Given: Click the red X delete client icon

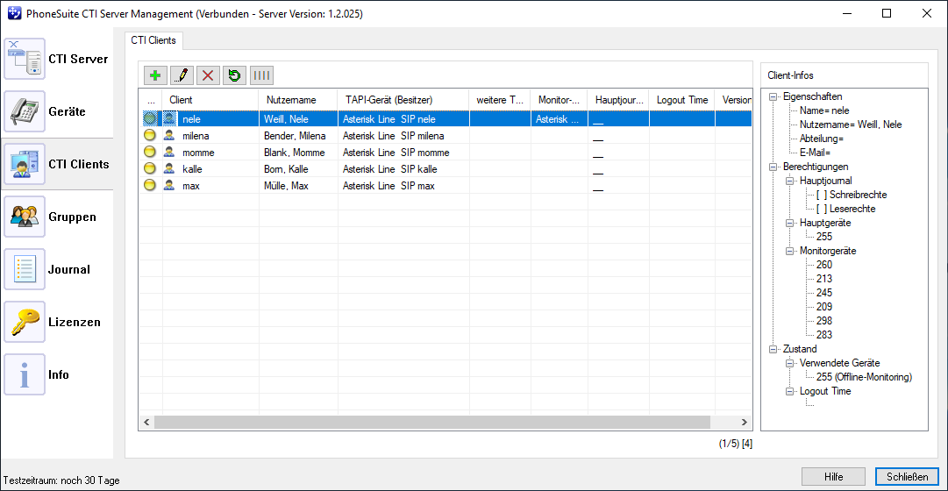Looking at the screenshot, I should coord(208,75).
